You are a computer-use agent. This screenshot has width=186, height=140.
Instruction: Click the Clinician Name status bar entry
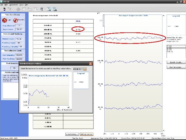163,138
